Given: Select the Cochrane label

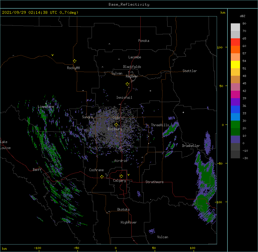Looking at the screenshot, I should pos(96,170).
